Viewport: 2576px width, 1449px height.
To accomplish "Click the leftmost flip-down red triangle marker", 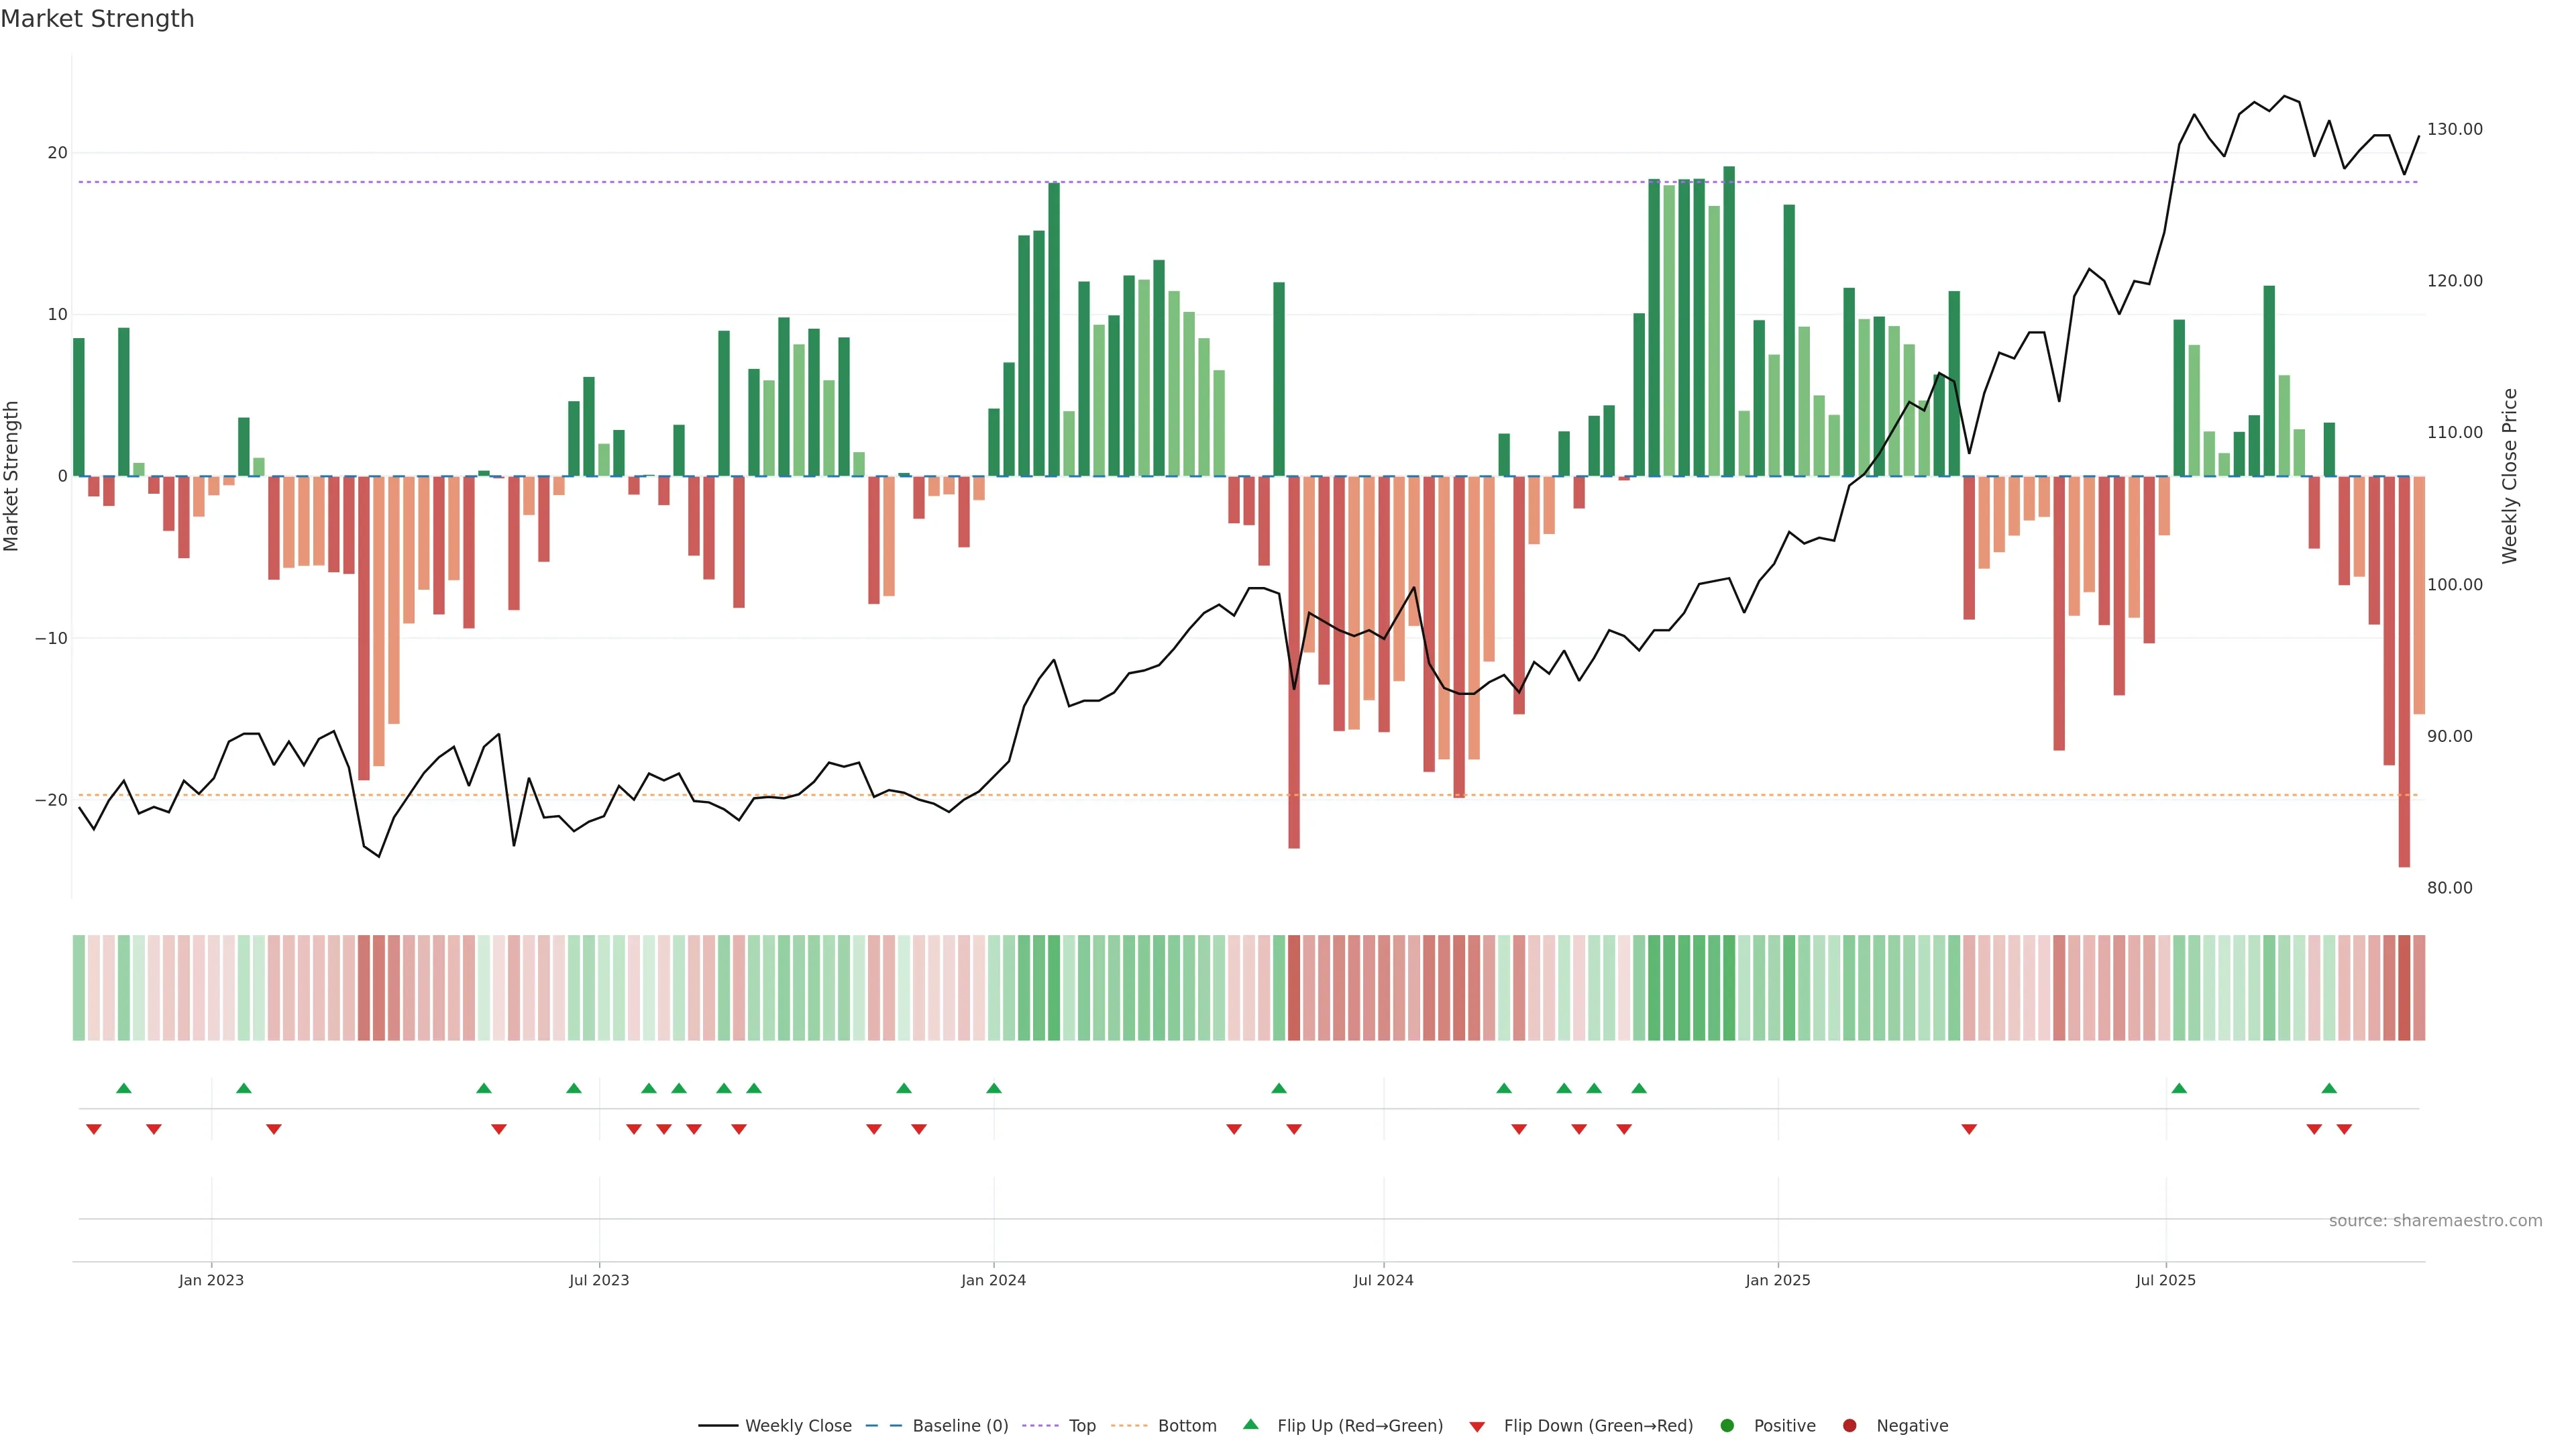I will 94,1129.
